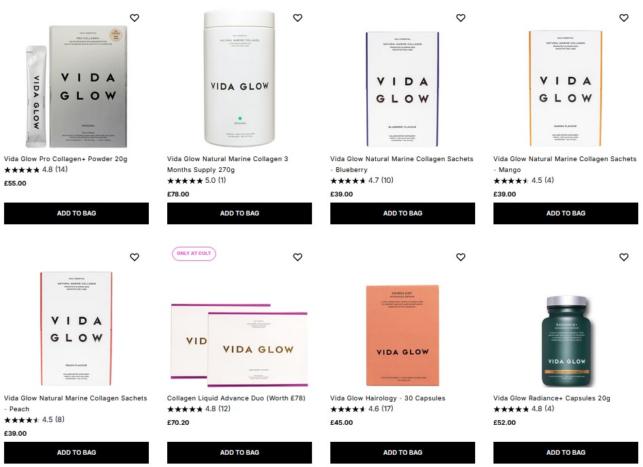
Task: Add Radiance+ Capsules 20g to bag
Action: tap(566, 452)
